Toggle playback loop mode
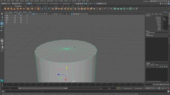Viewport: 170px width, 95px height. [157, 88]
